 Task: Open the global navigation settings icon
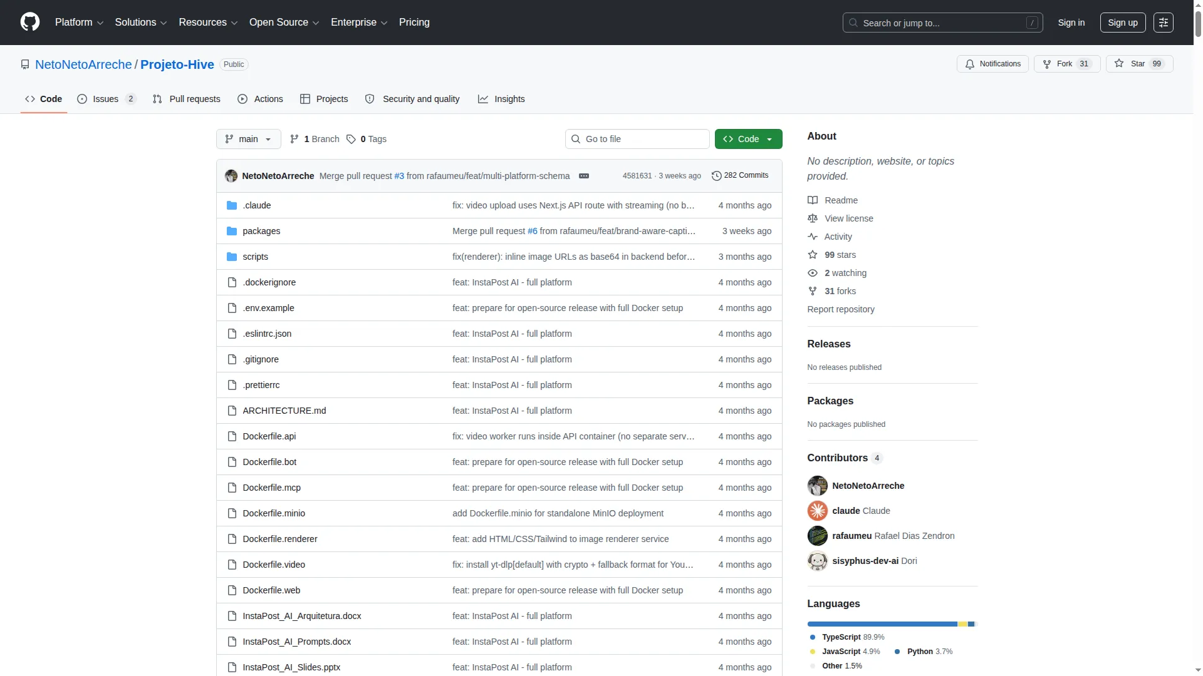tap(1164, 23)
